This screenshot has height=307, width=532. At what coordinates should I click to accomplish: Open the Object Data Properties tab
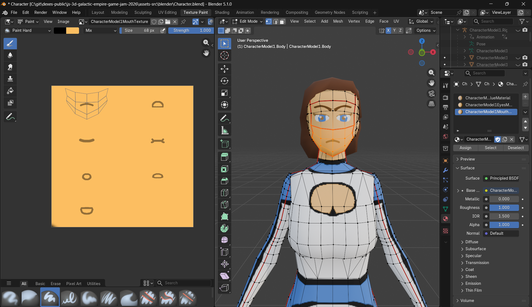tap(446, 209)
